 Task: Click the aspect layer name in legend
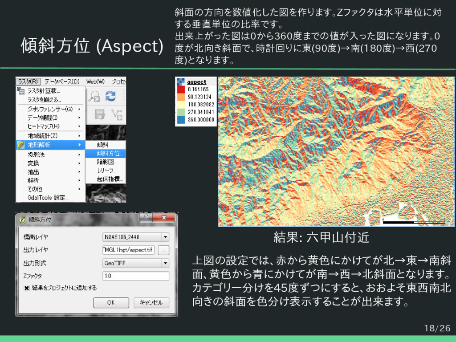[196, 82]
